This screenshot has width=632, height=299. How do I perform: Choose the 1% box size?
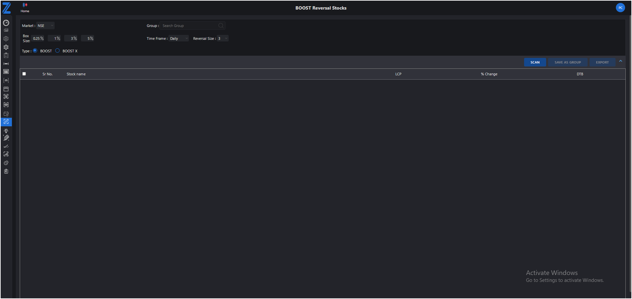pyautogui.click(x=55, y=38)
